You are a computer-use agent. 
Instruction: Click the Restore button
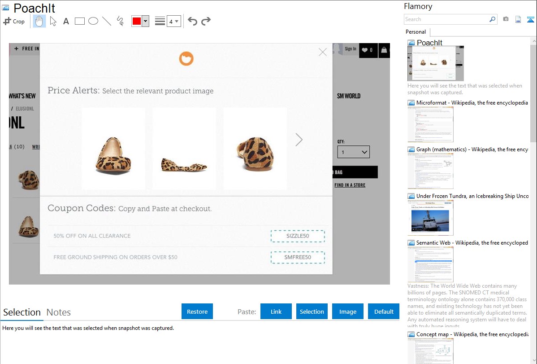197,311
